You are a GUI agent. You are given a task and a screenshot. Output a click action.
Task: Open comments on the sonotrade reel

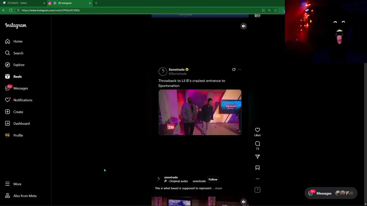257,144
